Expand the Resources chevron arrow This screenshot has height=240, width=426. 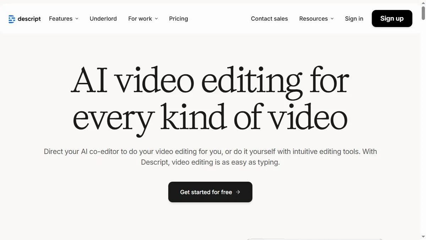coord(332,19)
